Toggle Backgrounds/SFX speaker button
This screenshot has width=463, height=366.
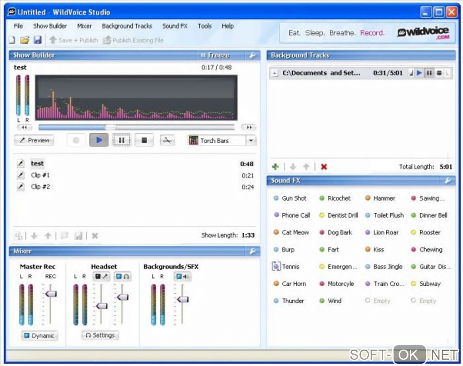[x=182, y=277]
